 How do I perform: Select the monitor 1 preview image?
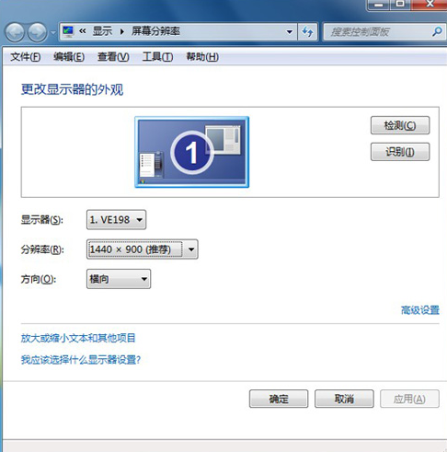[192, 152]
